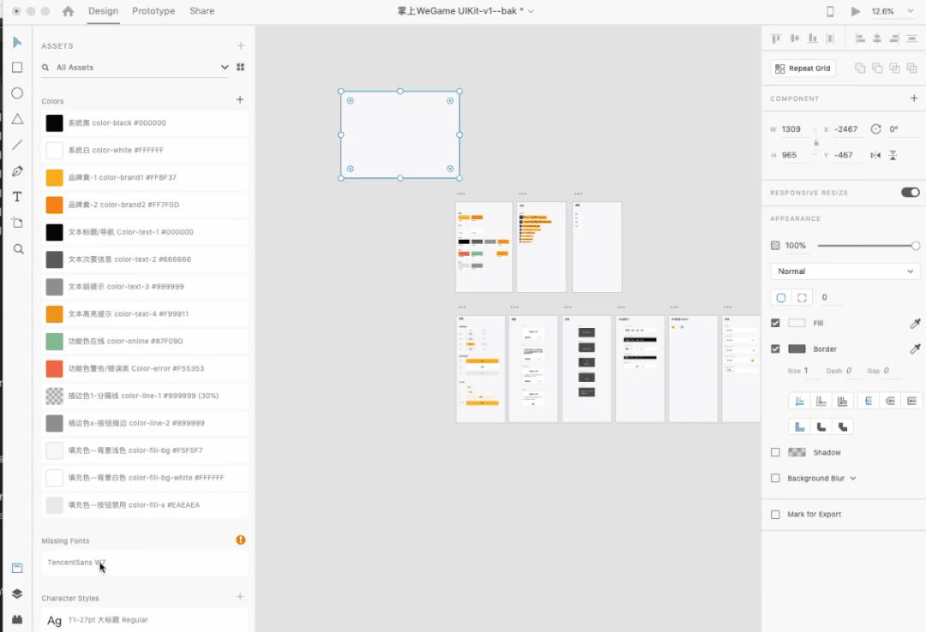Click the Fill eyedropper icon
Image resolution: width=926 pixels, height=632 pixels.
pyautogui.click(x=915, y=324)
